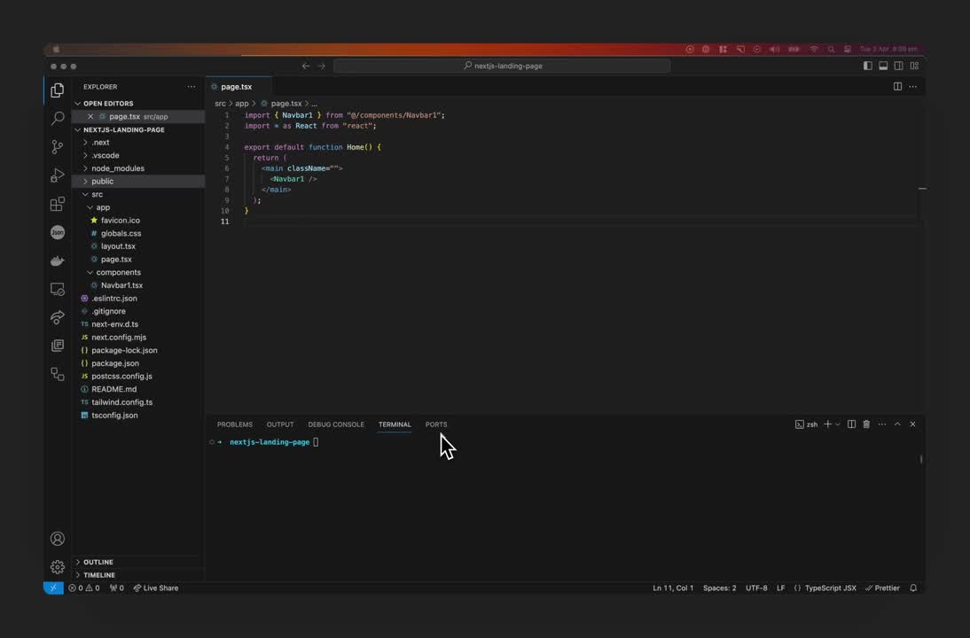Select the Source Control icon
Screen dimensions: 970x638
(57, 147)
